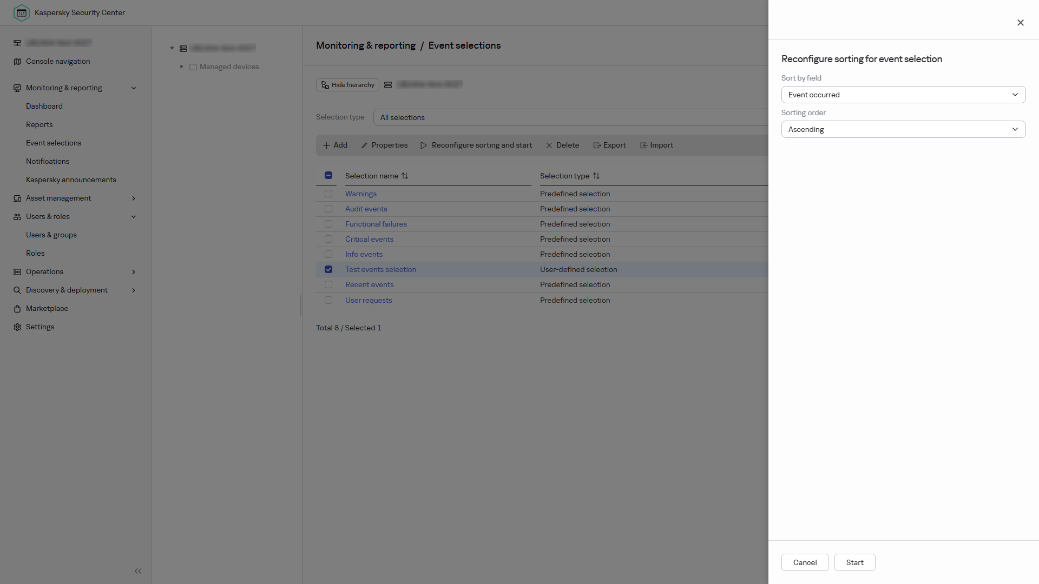Open the Sorting order dropdown
This screenshot has width=1039, height=584.
click(903, 129)
